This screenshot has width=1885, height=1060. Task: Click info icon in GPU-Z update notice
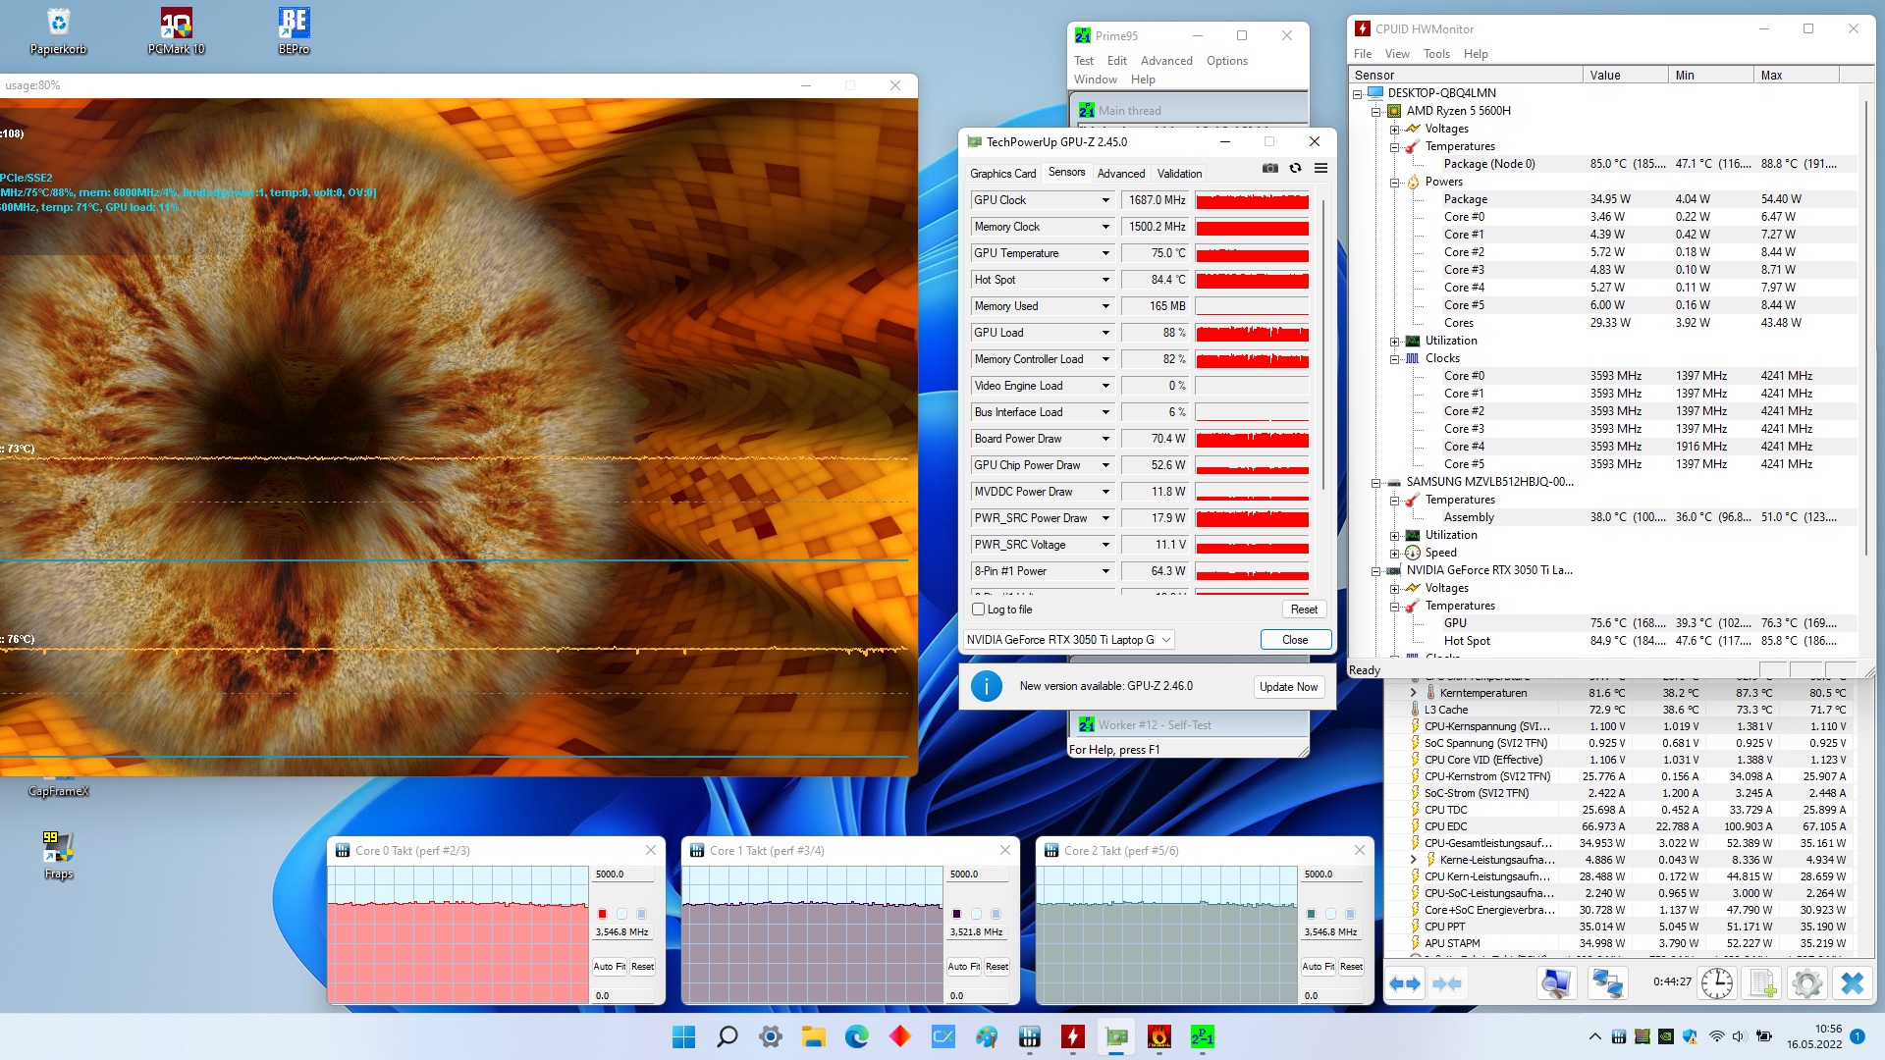[x=987, y=686]
